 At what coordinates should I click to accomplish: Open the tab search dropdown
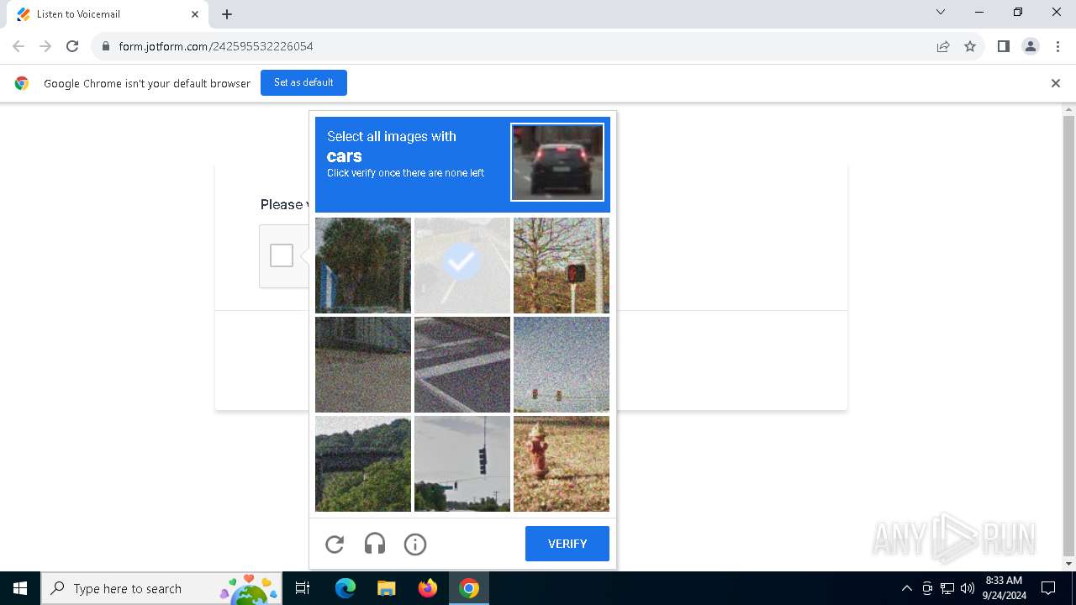point(941,13)
